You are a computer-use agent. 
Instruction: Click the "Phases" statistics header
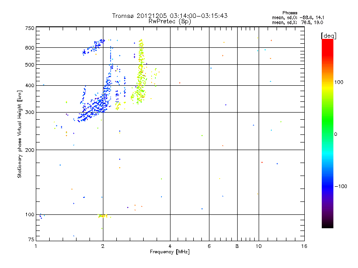(x=290, y=13)
